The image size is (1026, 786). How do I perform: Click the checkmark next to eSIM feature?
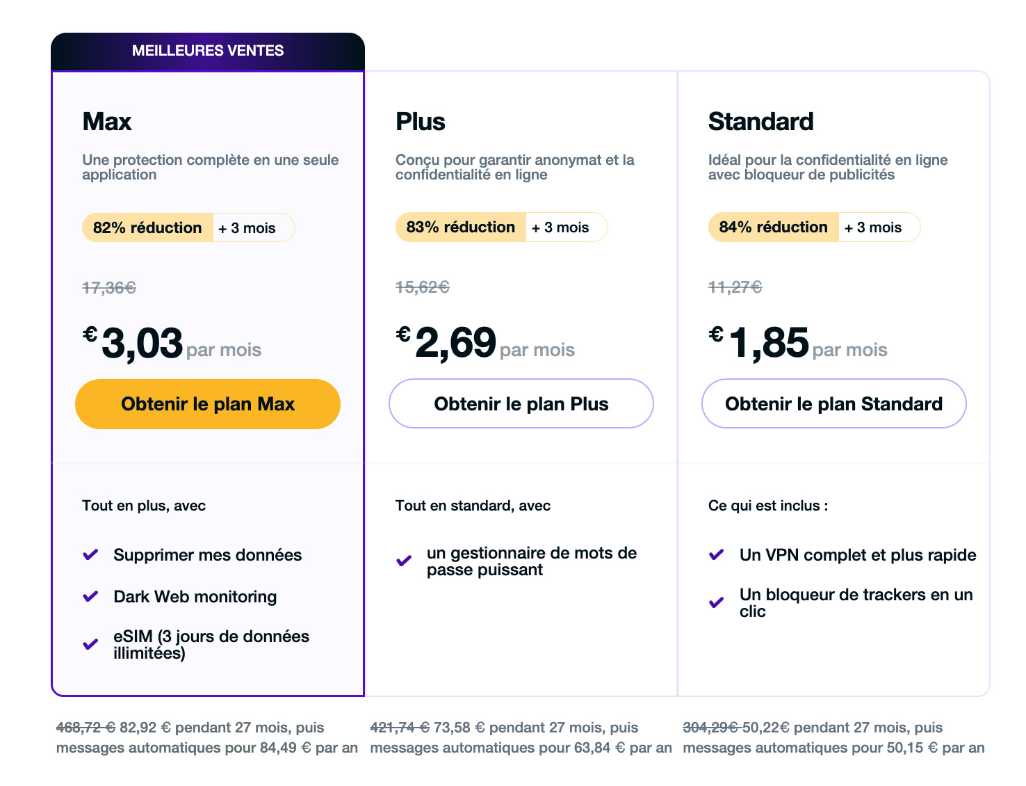(90, 644)
